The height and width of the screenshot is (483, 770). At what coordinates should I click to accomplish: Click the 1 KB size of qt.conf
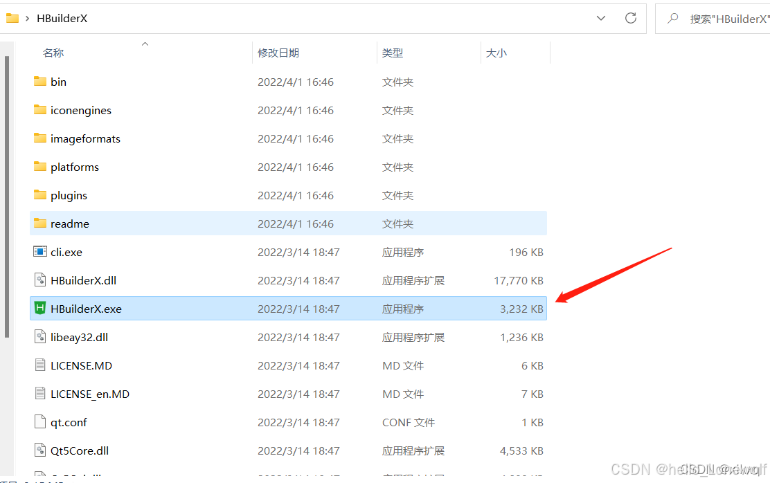point(532,423)
